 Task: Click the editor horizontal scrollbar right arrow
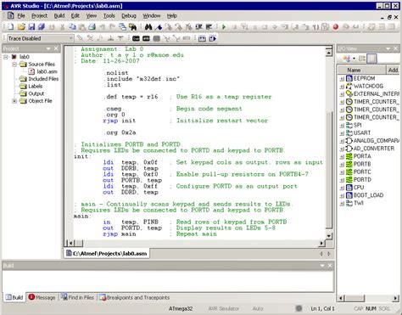coord(321,243)
